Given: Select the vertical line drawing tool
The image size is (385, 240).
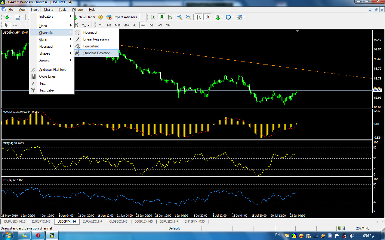Looking at the screenshot, I should 25,25.
